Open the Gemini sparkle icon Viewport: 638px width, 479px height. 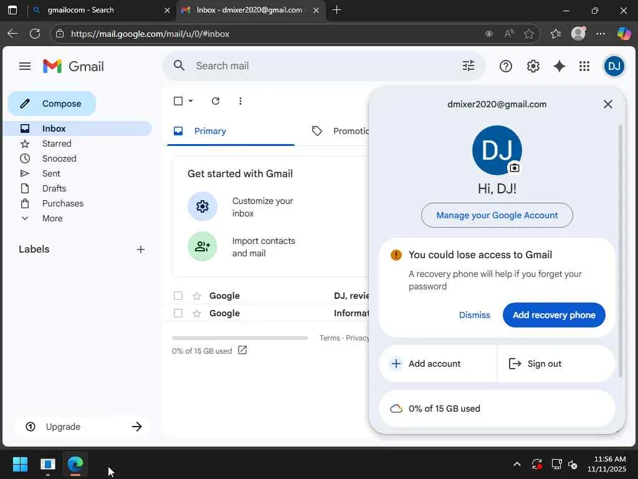[559, 66]
